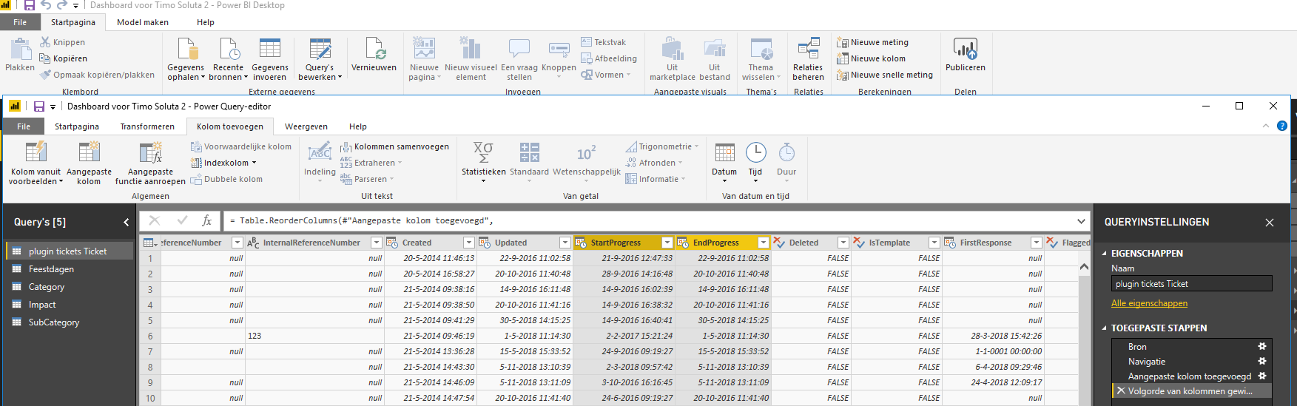Viewport: 1297px width, 406px height.
Task: Select the SubCategory query
Action: [70, 322]
